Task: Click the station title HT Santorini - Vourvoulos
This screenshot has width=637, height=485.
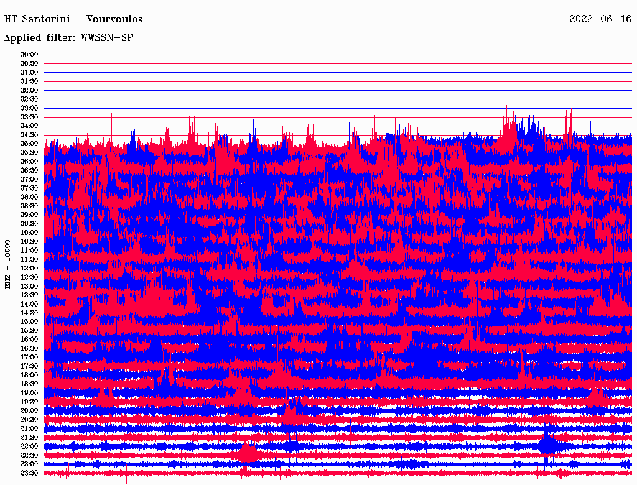Action: tap(73, 19)
